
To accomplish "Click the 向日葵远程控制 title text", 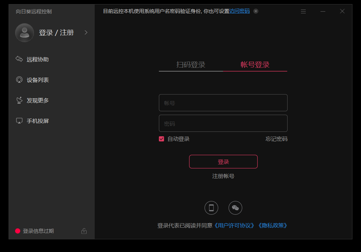I will pos(34,12).
